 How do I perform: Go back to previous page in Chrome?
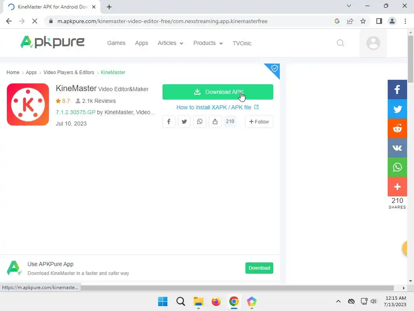(x=9, y=21)
